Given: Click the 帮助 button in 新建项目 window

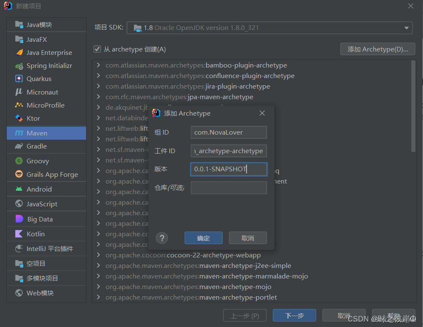Looking at the screenshot, I should [393, 316].
